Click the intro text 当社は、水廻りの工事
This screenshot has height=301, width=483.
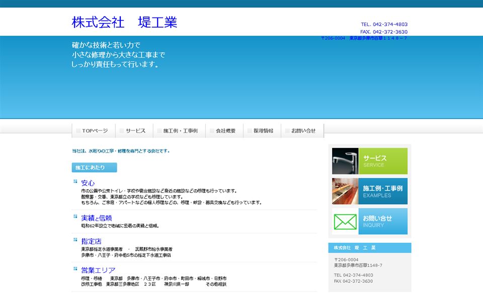[121, 151]
